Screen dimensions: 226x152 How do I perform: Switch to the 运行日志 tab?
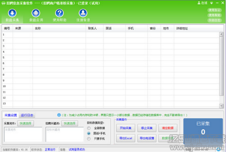click(27, 115)
